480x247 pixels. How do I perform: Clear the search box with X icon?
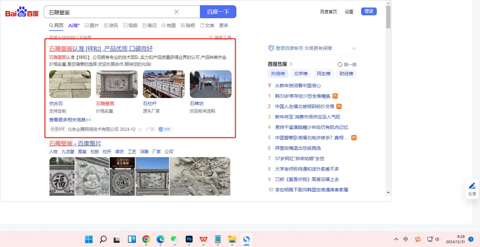point(176,12)
